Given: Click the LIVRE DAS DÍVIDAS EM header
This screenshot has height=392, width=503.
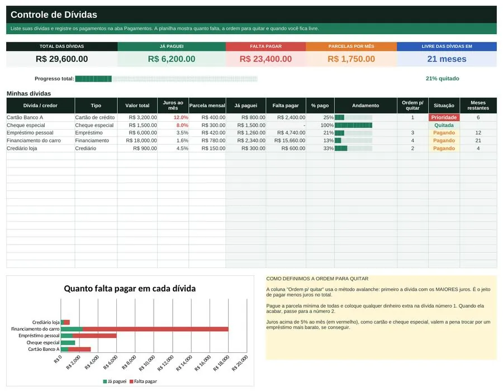Looking at the screenshot, I should [447, 46].
